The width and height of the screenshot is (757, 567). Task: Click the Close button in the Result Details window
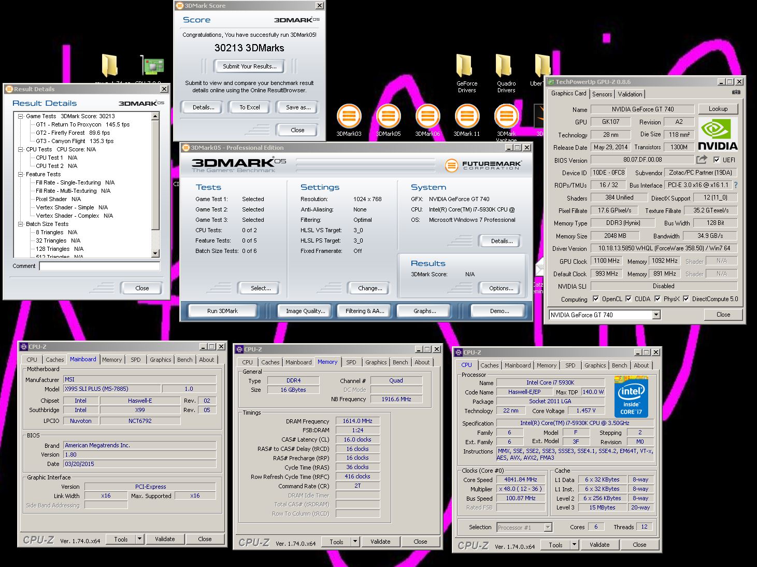142,288
